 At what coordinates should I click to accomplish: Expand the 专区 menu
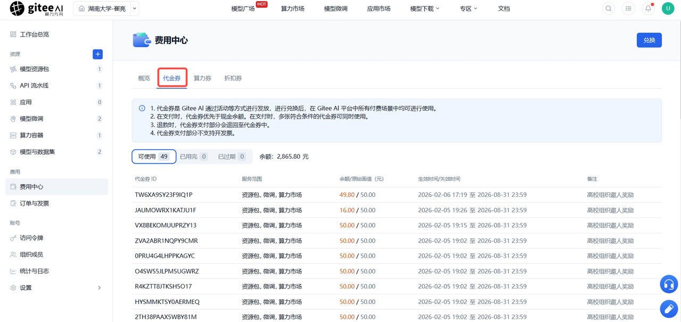coord(468,9)
